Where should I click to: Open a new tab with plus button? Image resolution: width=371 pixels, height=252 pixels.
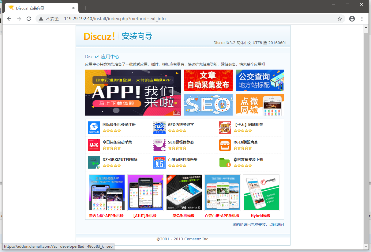coord(85,8)
